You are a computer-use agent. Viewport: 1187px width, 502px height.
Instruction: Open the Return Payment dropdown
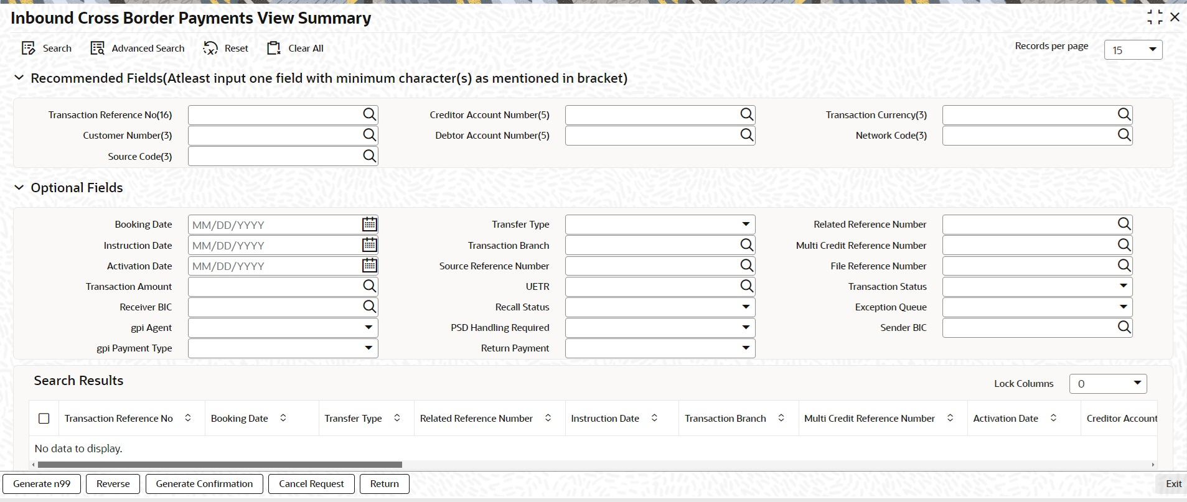tap(660, 348)
